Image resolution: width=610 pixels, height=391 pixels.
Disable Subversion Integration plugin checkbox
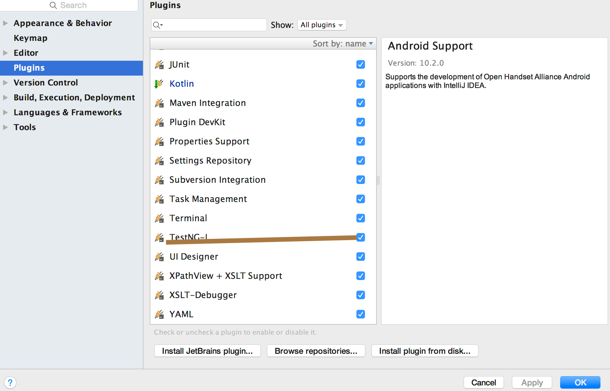pyautogui.click(x=361, y=180)
